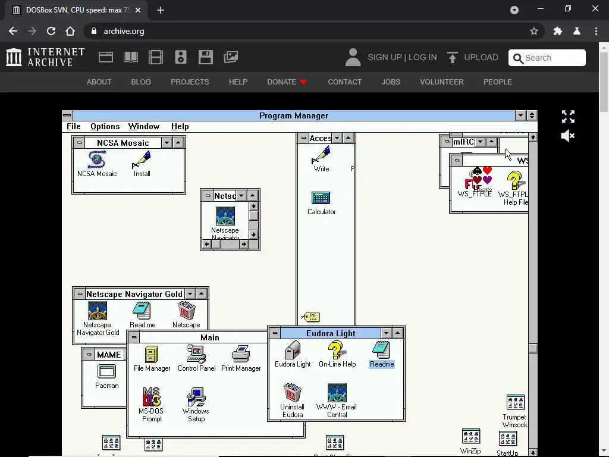Click Netscape window scroll down arrow

coord(253,234)
